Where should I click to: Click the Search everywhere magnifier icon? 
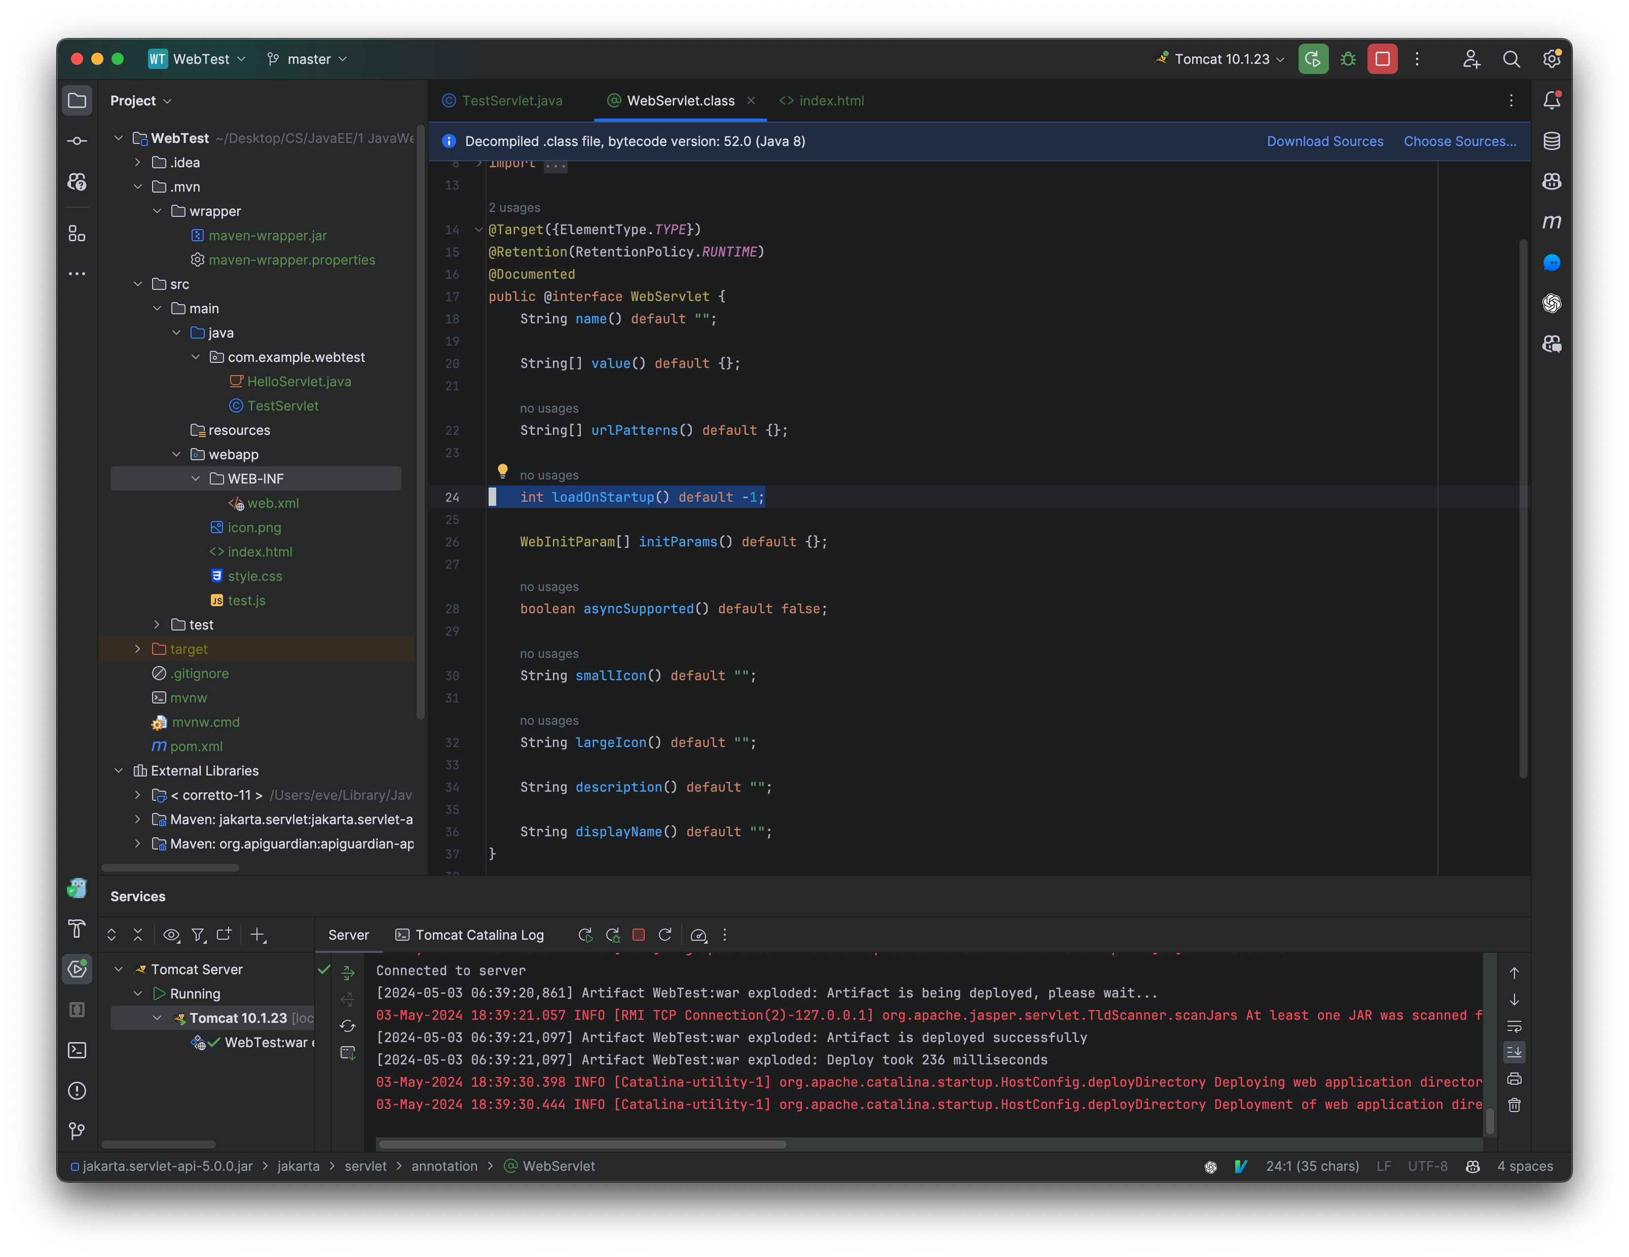tap(1511, 58)
